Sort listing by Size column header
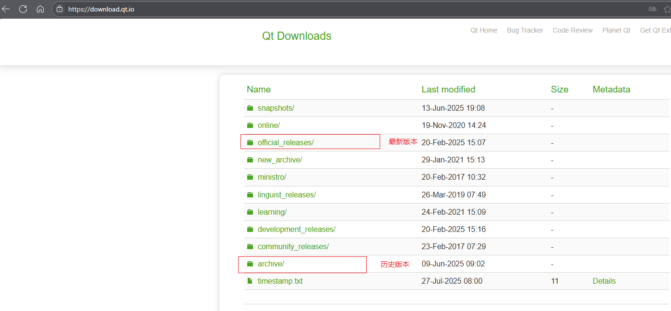 (560, 90)
